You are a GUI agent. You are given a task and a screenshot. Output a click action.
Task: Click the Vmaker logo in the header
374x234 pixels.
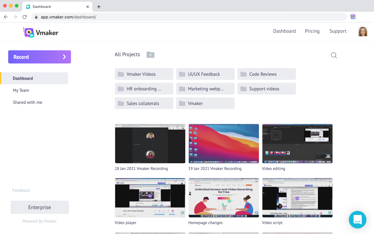tap(41, 32)
